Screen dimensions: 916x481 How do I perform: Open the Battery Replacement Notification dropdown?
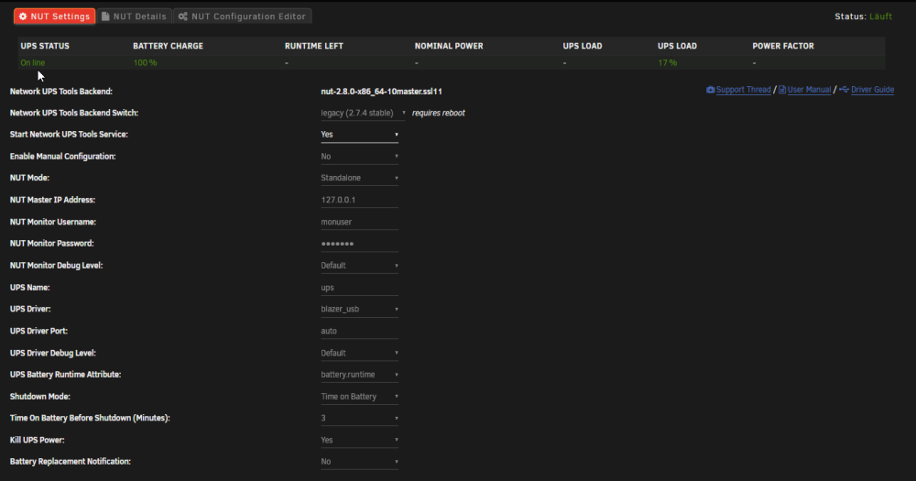pyautogui.click(x=359, y=462)
